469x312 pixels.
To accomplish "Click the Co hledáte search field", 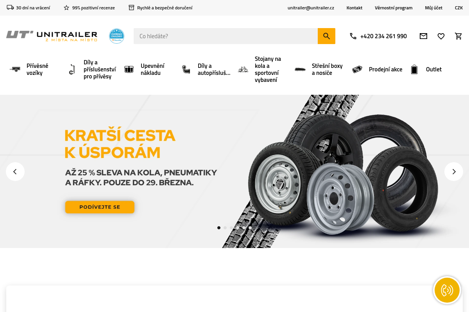I will point(226,36).
